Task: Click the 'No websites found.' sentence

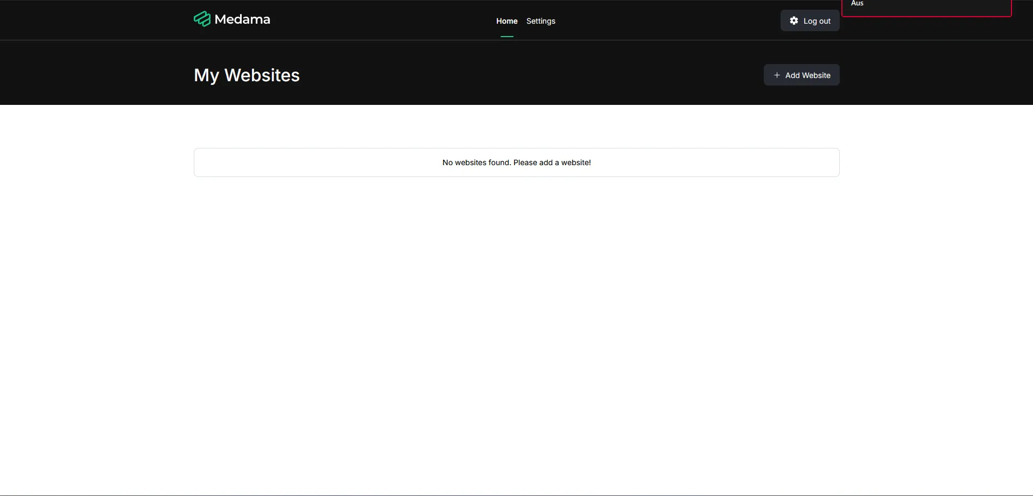Action: (476, 162)
